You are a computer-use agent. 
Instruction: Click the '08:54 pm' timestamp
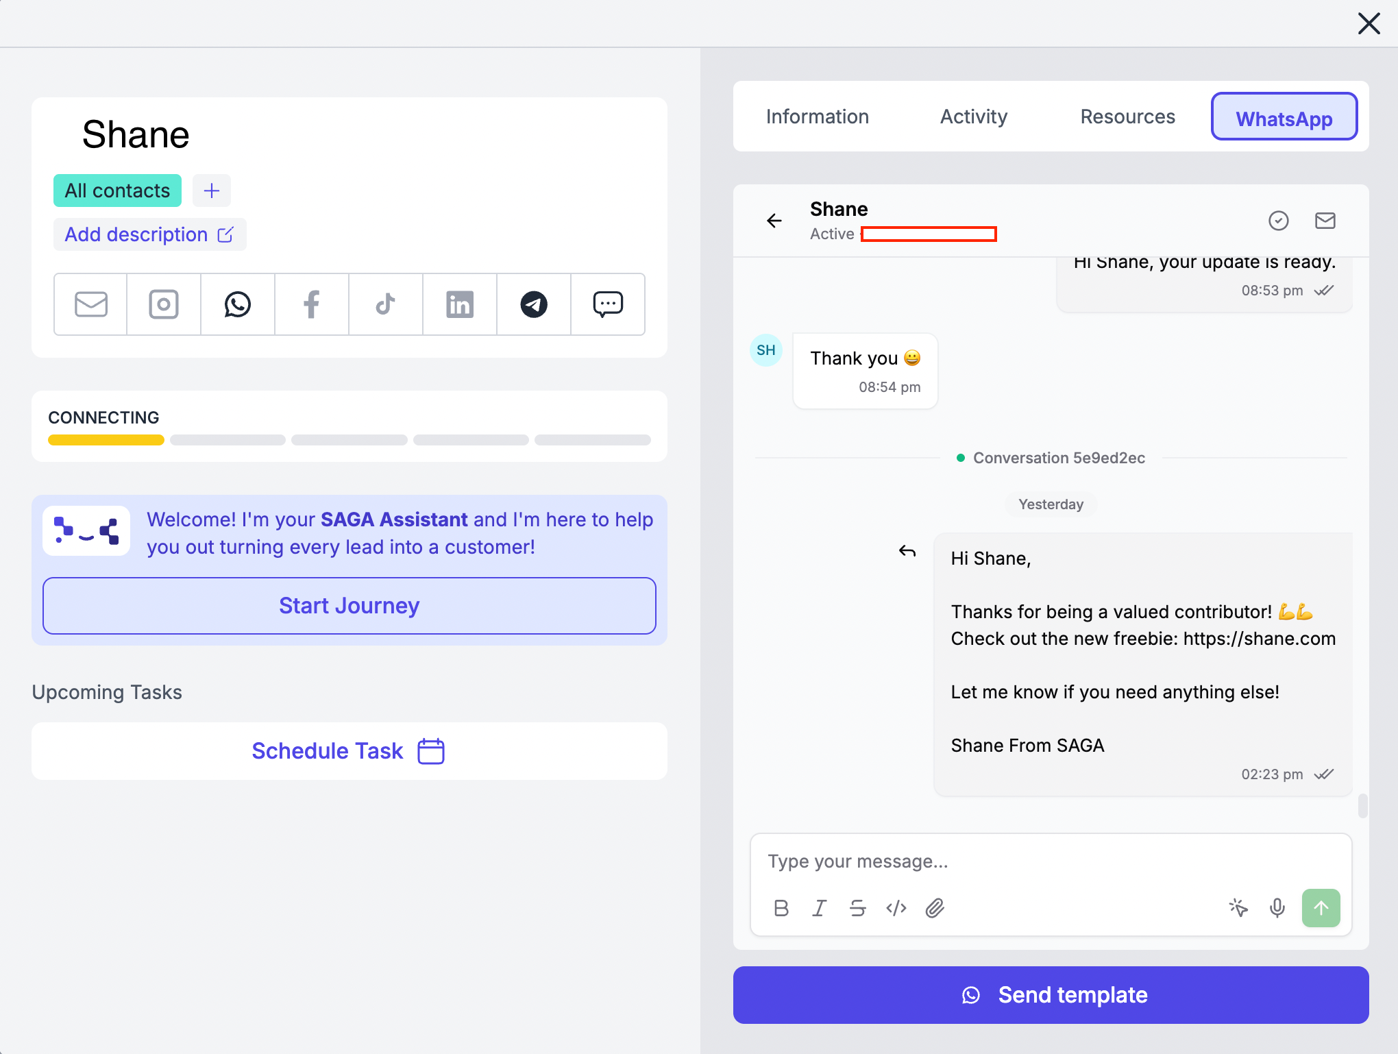click(890, 387)
